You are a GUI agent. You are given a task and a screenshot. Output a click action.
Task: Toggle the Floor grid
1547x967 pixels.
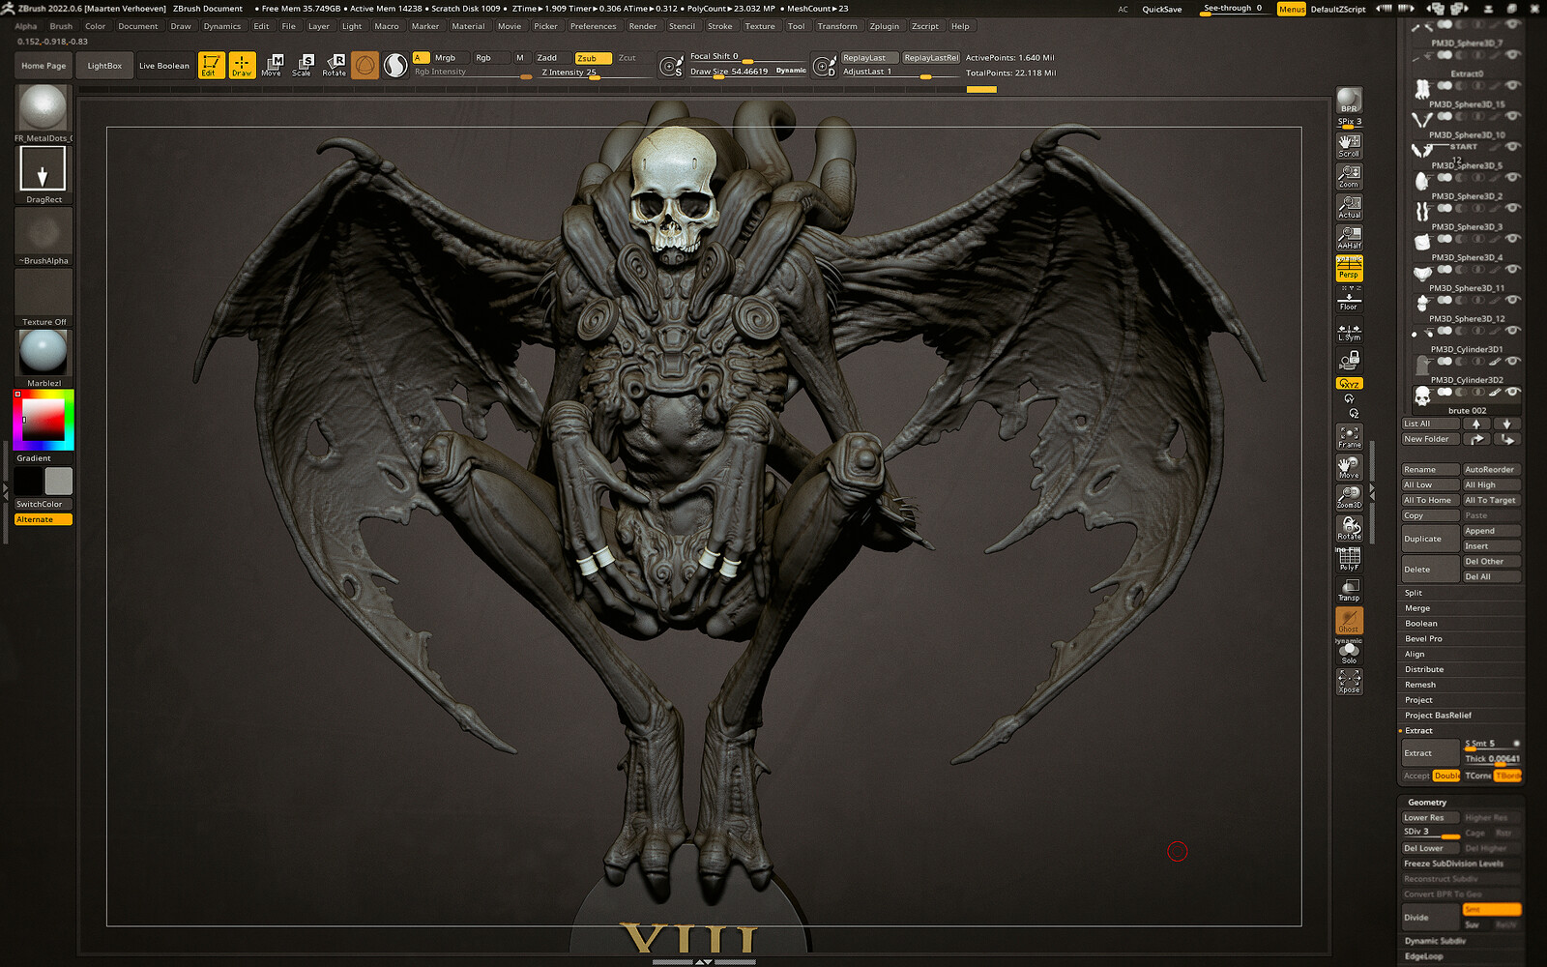tap(1349, 300)
